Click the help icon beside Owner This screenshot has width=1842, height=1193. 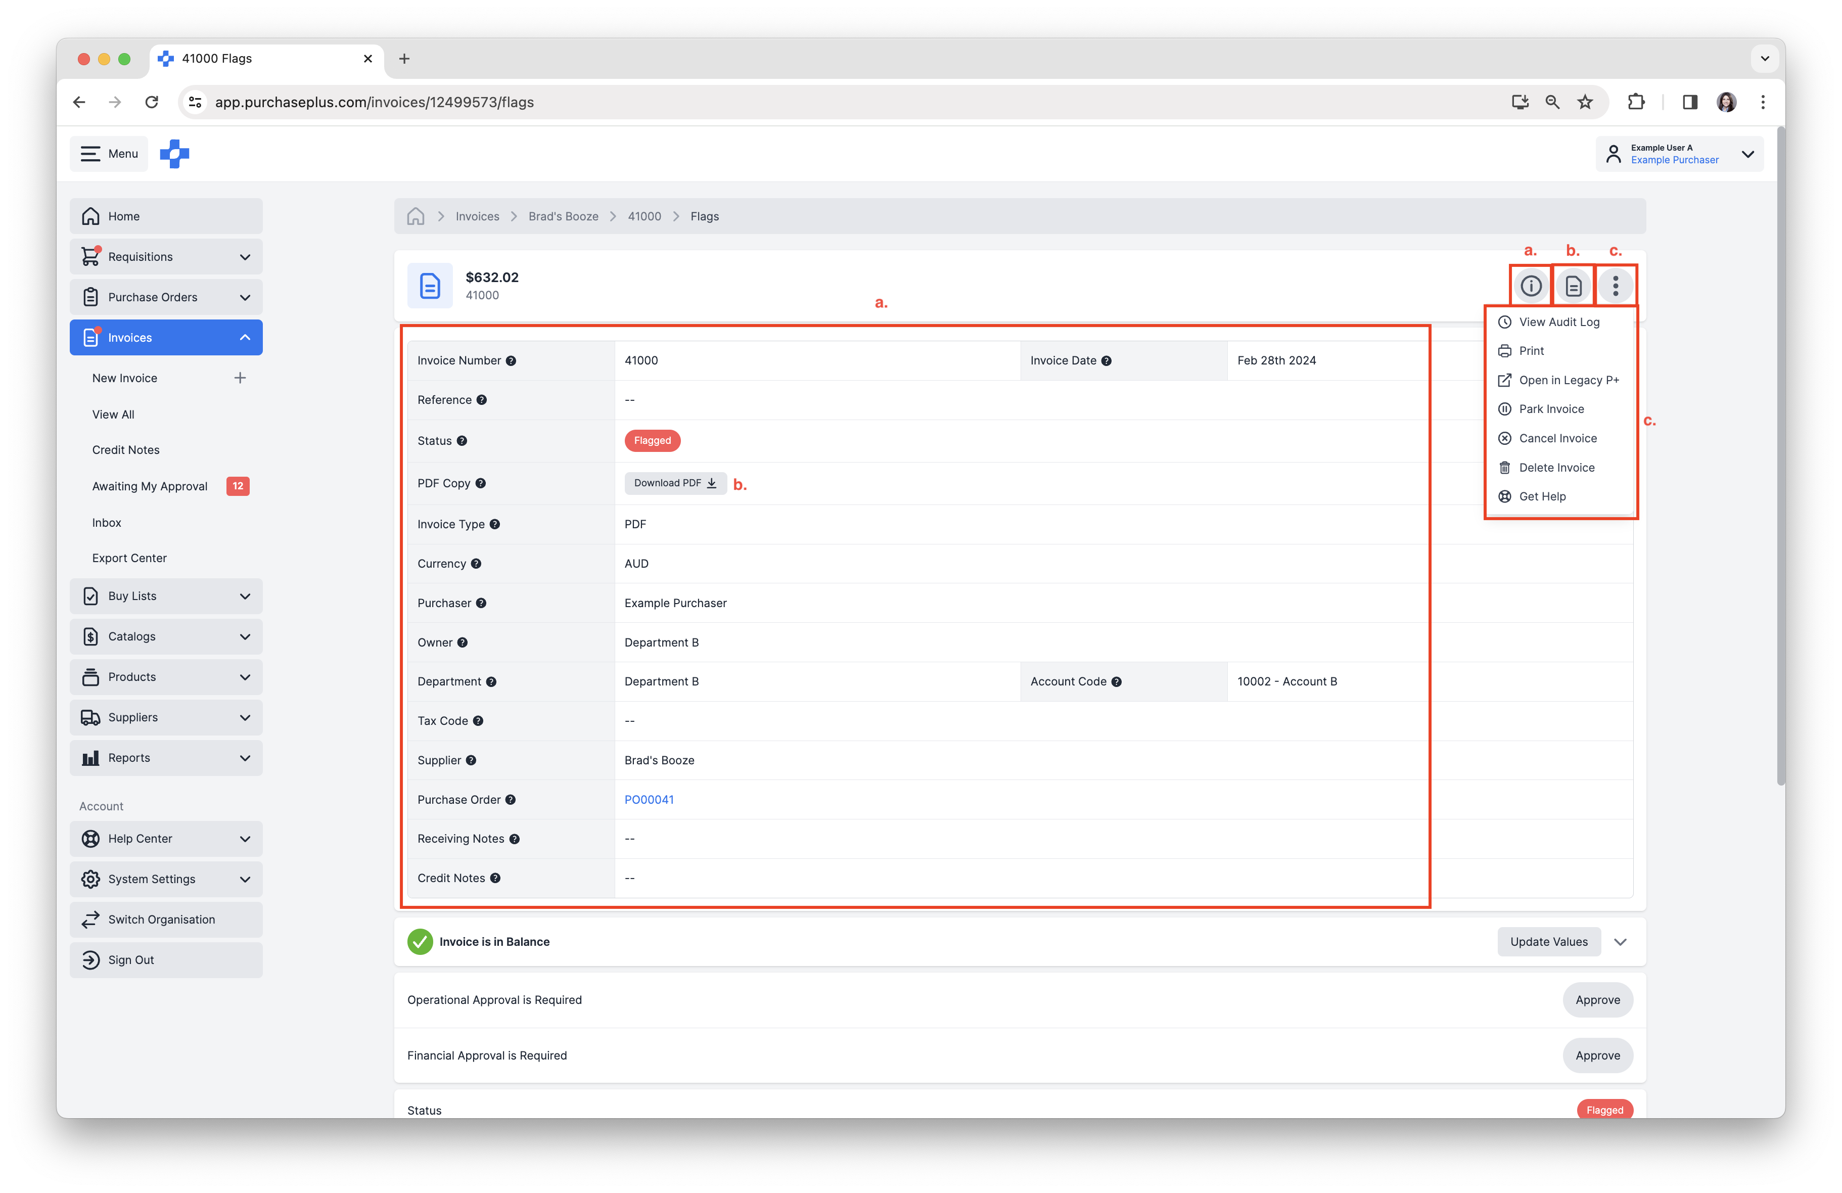pyautogui.click(x=462, y=643)
